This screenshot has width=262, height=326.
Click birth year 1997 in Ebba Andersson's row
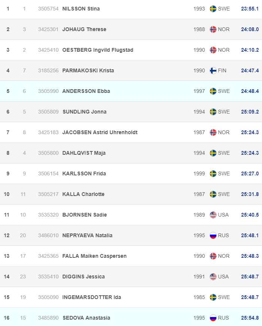(199, 91)
